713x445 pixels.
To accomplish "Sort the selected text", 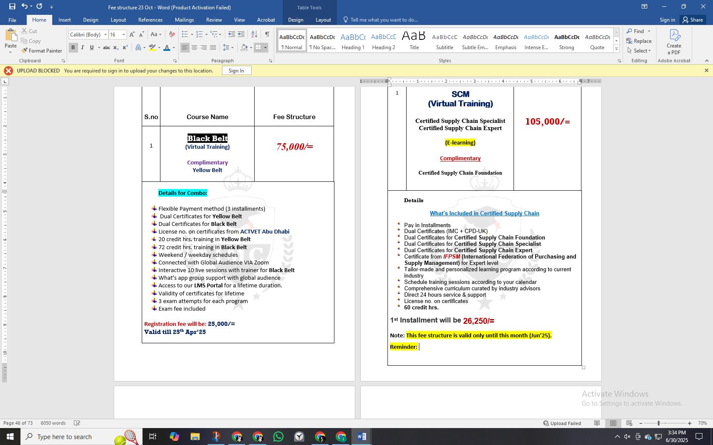I will 254,35.
